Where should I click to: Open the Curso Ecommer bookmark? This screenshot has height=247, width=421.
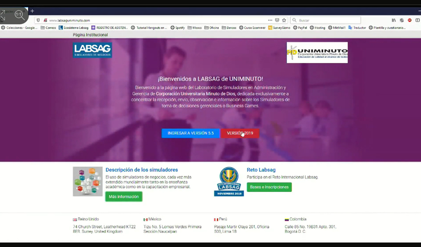point(252,28)
